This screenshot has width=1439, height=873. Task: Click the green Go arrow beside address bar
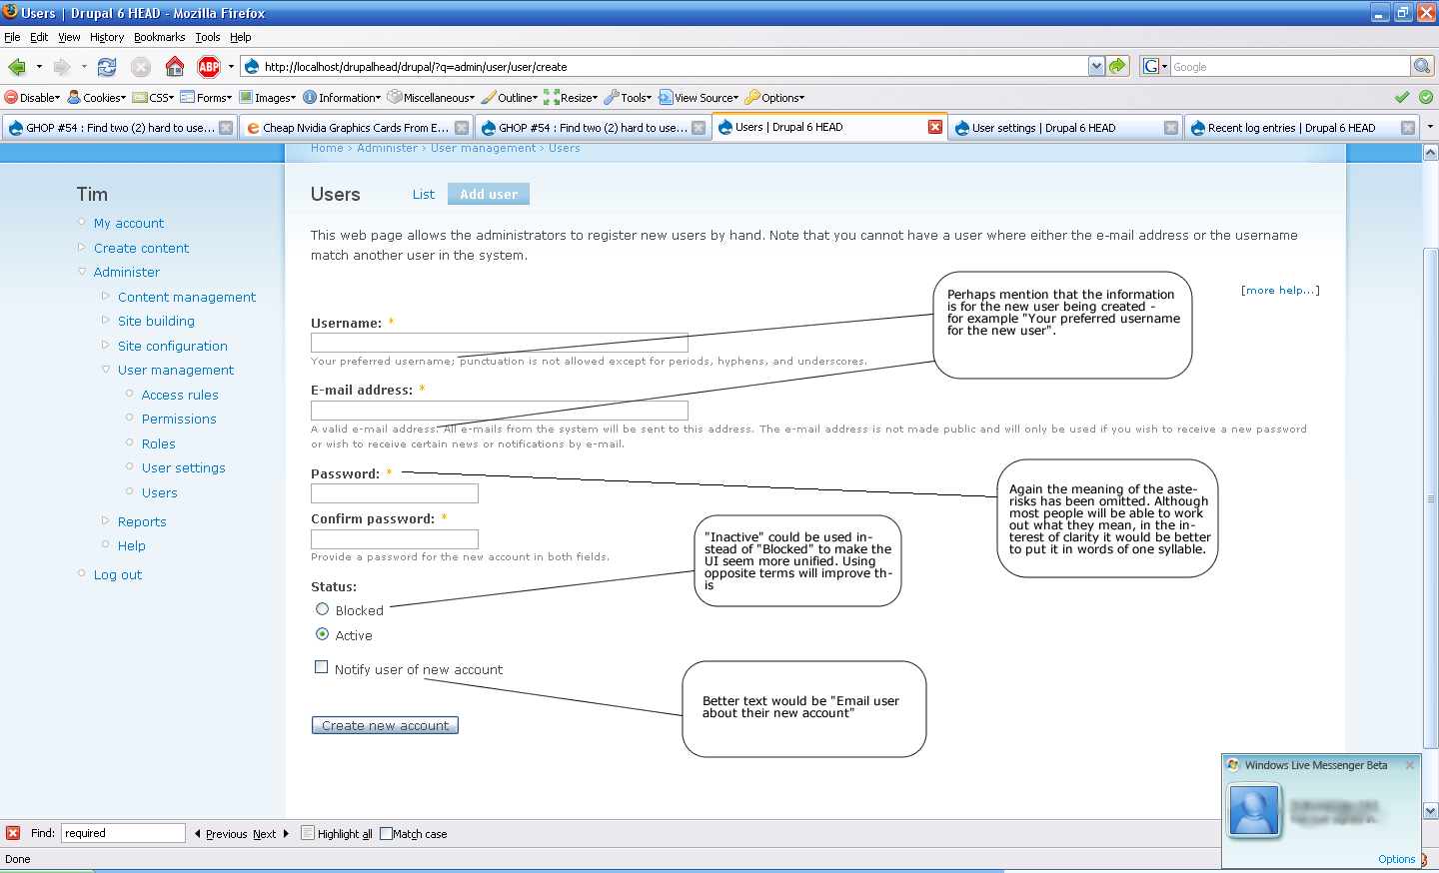pyautogui.click(x=1118, y=66)
